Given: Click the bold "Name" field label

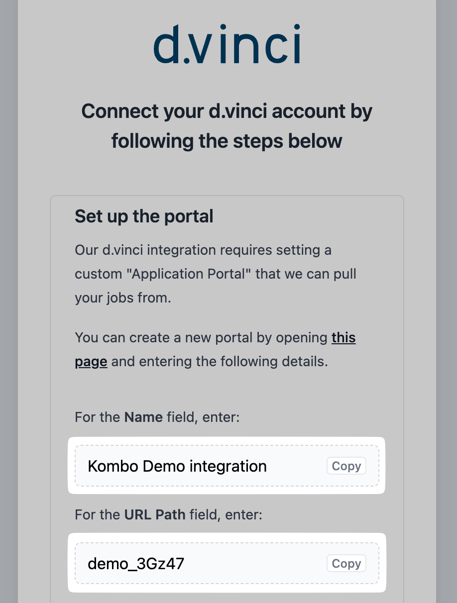Looking at the screenshot, I should pos(143,416).
